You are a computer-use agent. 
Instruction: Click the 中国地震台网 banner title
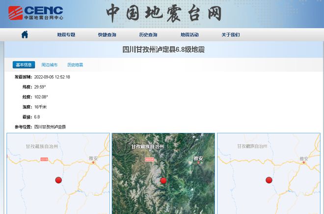pyautogui.click(x=164, y=13)
